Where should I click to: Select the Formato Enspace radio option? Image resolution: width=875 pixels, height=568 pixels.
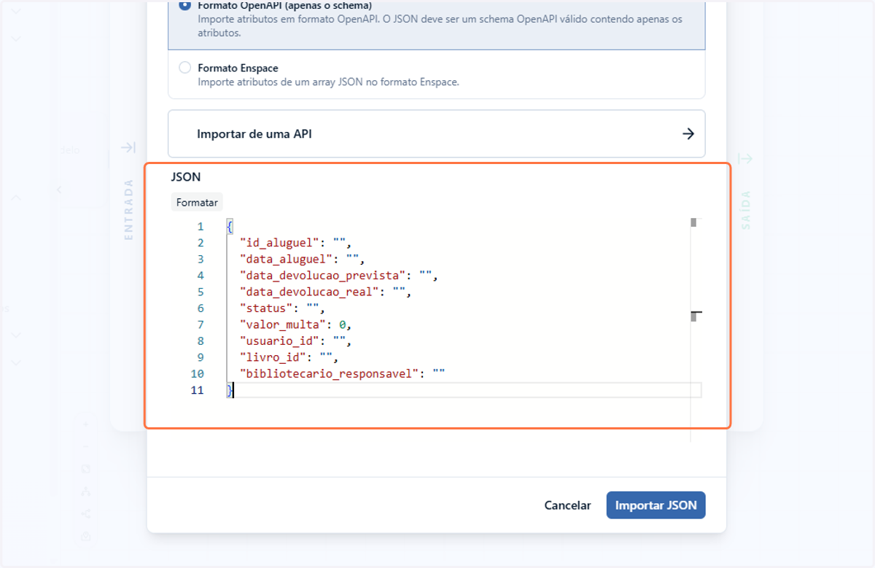pos(184,68)
